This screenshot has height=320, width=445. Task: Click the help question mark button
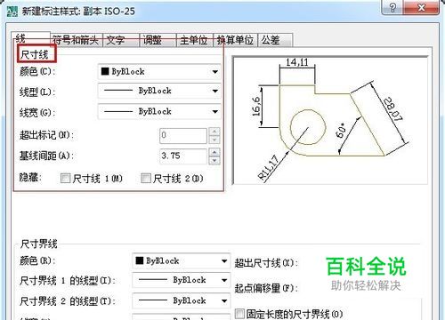point(392,7)
